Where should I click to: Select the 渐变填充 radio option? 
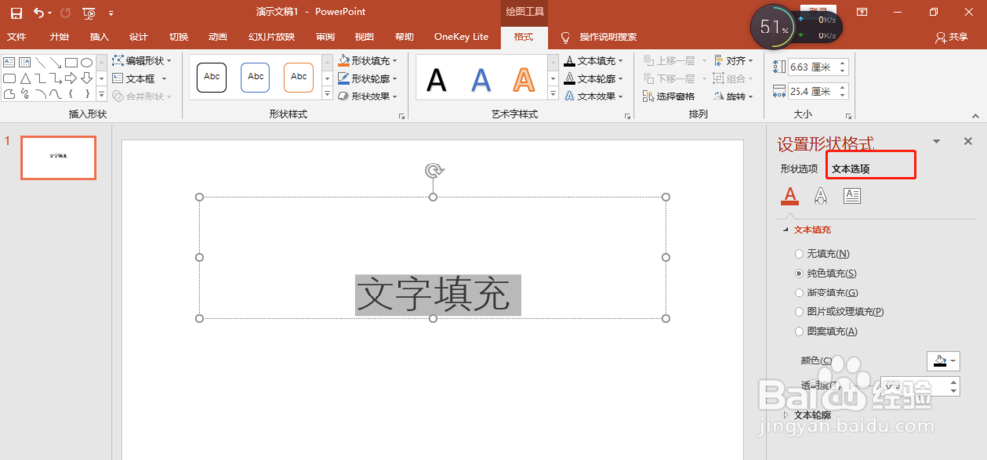coord(798,293)
